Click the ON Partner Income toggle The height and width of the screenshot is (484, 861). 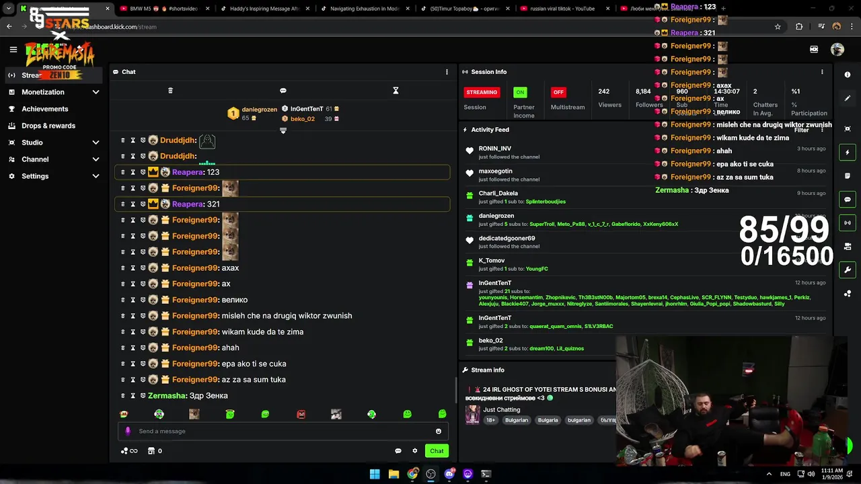pyautogui.click(x=520, y=92)
